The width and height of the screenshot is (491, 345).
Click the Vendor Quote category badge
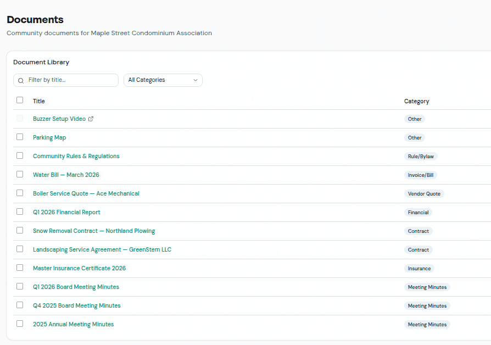[424, 194]
